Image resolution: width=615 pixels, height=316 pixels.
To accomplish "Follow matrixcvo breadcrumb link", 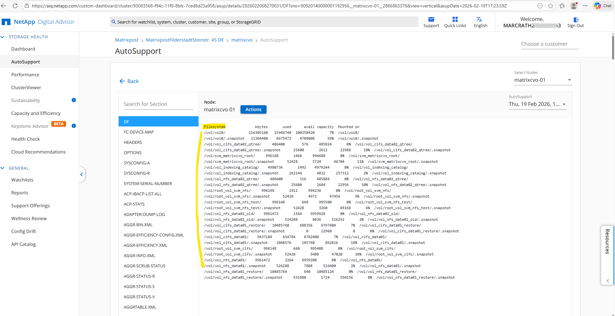I will [242, 40].
